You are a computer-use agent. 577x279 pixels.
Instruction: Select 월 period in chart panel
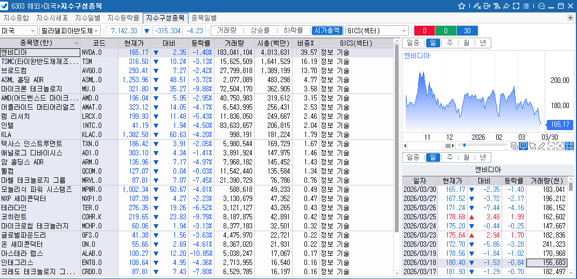pos(466,43)
